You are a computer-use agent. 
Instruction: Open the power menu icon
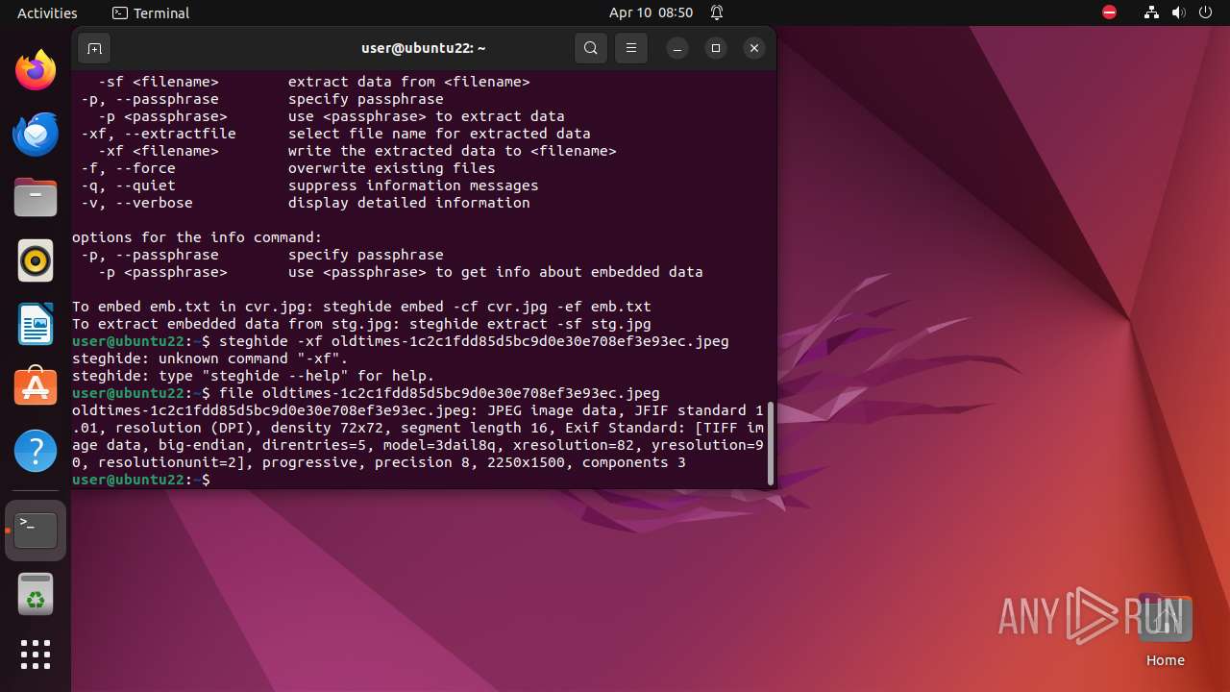pos(1205,12)
